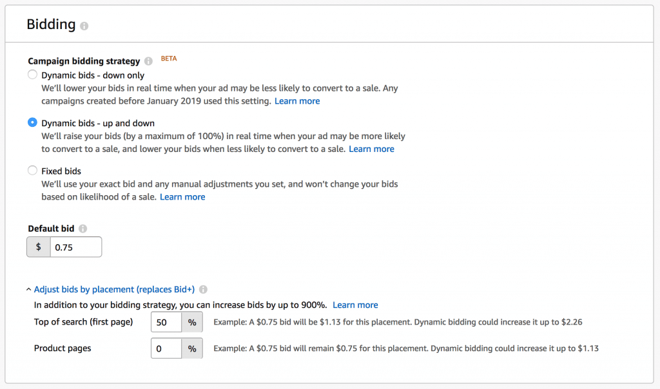
Task: Select Dynamic bids - down only option
Action: click(x=32, y=75)
